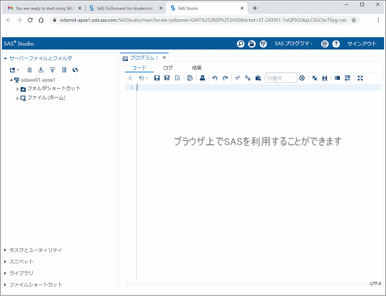Paste code with the clipboard icon
386x296 pixels.
[258, 78]
